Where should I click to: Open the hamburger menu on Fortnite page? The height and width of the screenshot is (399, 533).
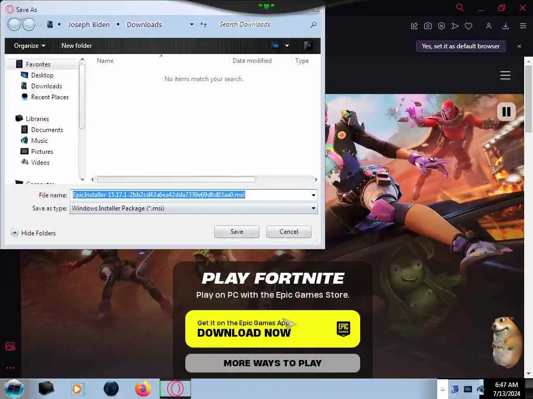point(505,75)
